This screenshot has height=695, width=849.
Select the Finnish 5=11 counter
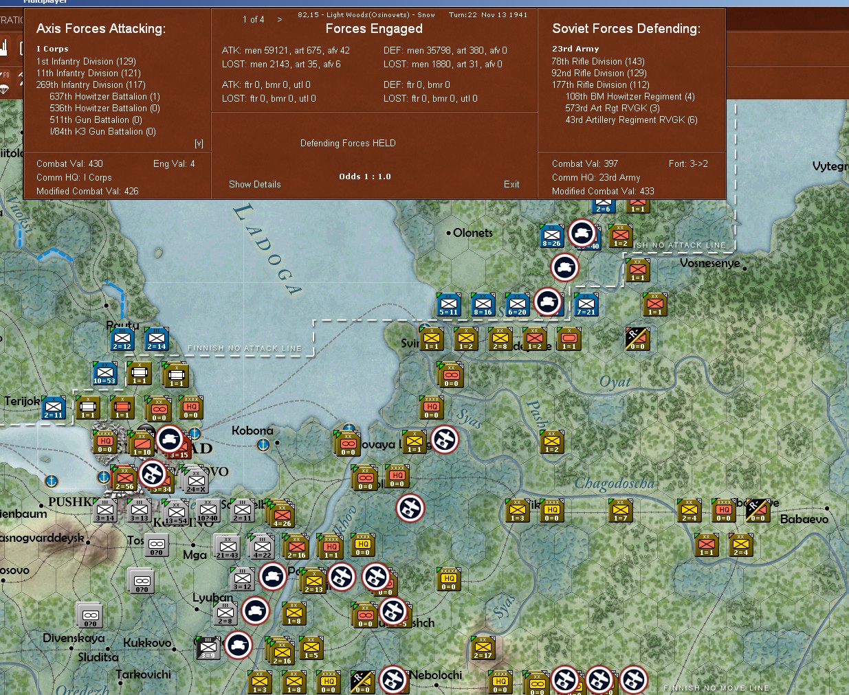pos(449,305)
